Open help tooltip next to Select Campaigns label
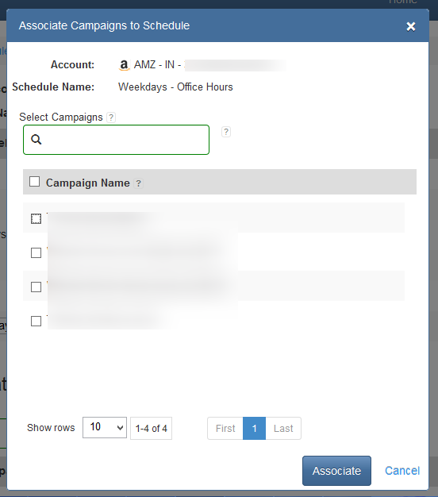The height and width of the screenshot is (497, 438). (x=111, y=118)
